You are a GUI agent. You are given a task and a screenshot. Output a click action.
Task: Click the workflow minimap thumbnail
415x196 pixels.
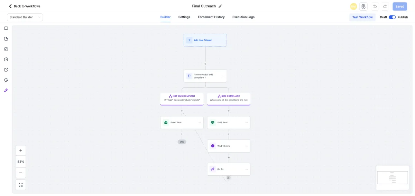click(x=393, y=177)
